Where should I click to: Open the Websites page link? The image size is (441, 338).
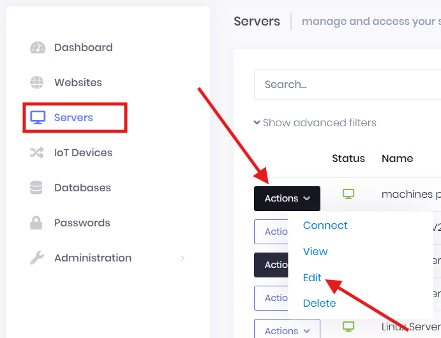[78, 83]
